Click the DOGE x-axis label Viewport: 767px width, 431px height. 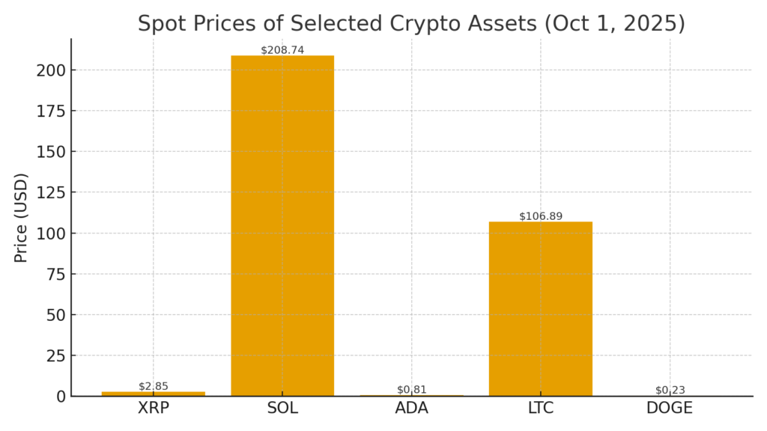[x=670, y=409]
